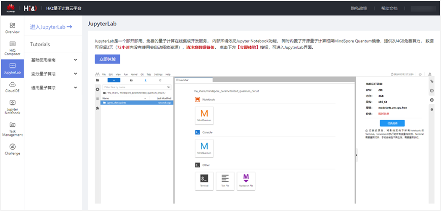Image resolution: width=441 pixels, height=211 pixels.
Task: Click the user profile icon in JupyterLab preview
Action: click(430, 75)
